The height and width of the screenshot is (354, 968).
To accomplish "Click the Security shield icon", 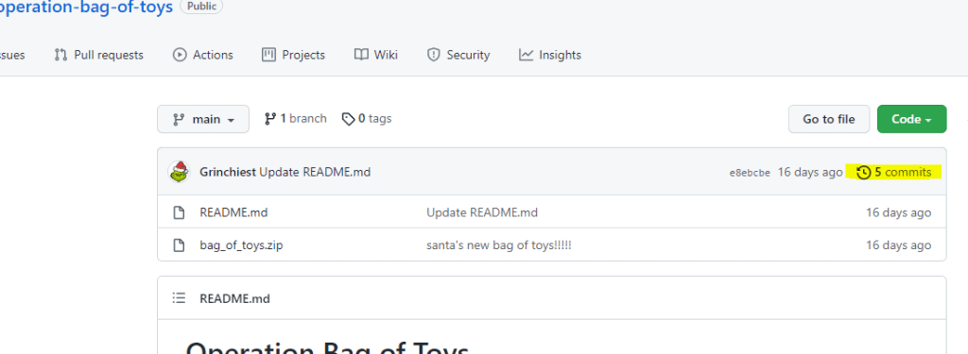I will point(433,55).
